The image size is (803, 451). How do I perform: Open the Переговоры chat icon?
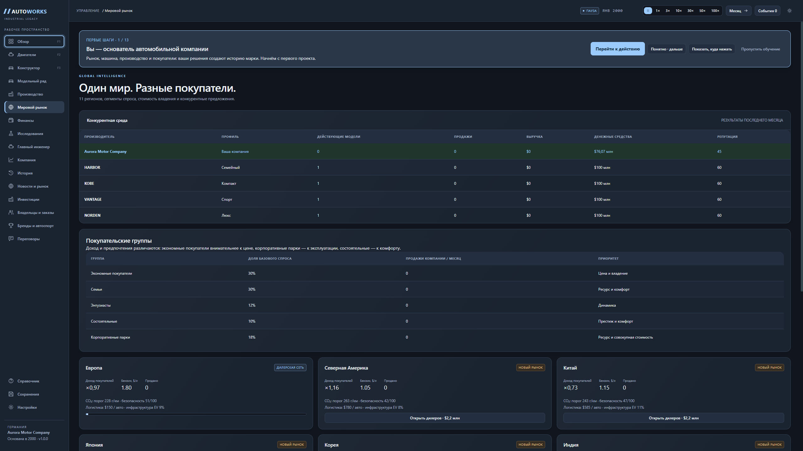coord(11,239)
